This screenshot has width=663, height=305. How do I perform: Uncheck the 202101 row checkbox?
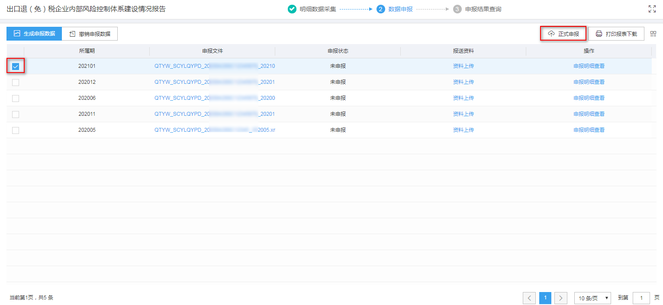(16, 67)
